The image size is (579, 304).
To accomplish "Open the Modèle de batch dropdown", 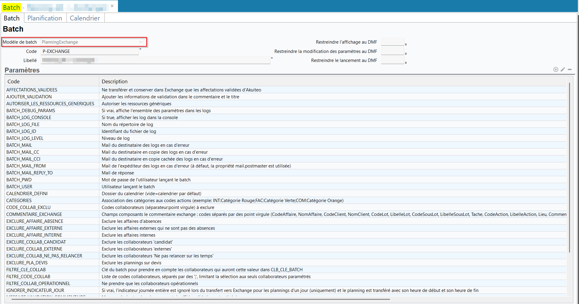I will pos(141,42).
